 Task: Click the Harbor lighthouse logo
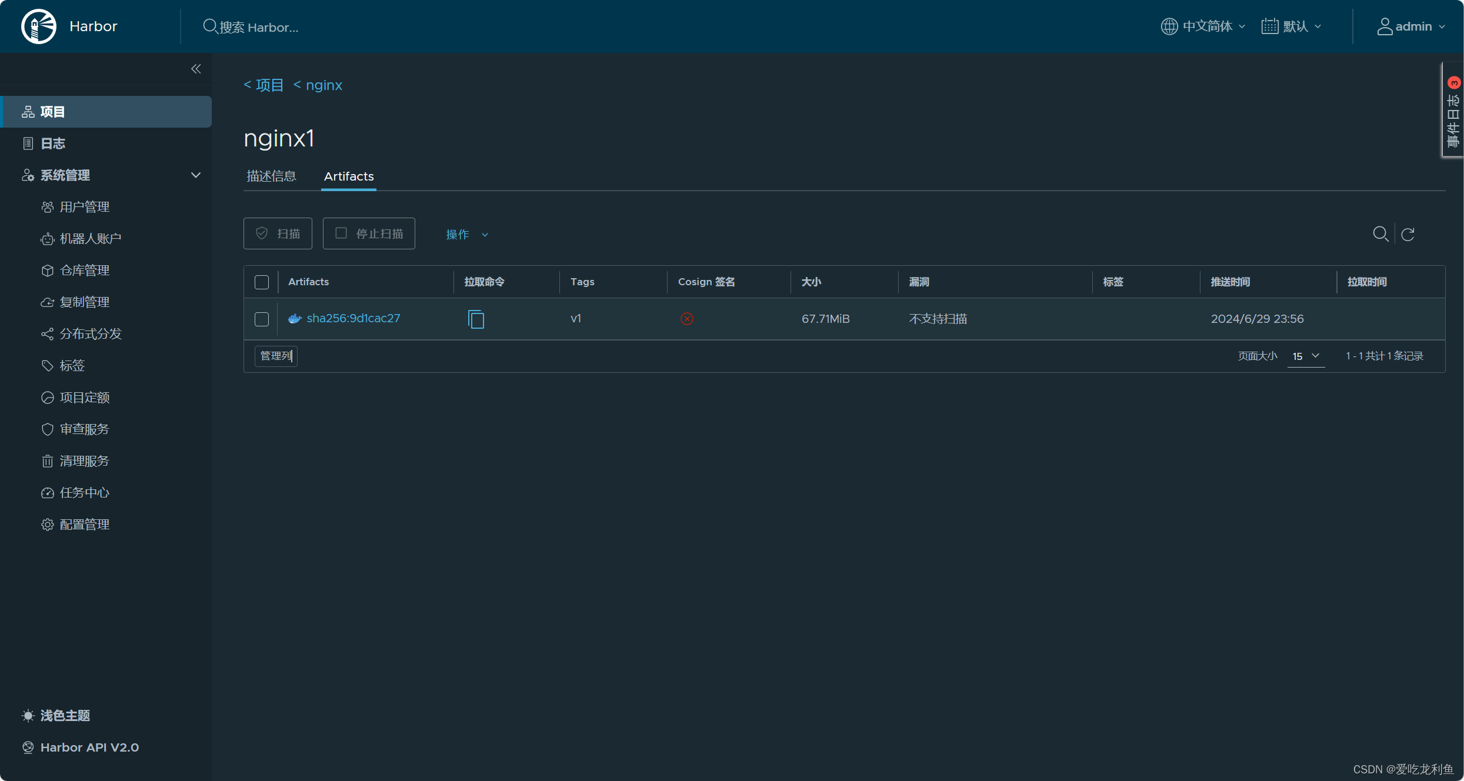pos(39,26)
